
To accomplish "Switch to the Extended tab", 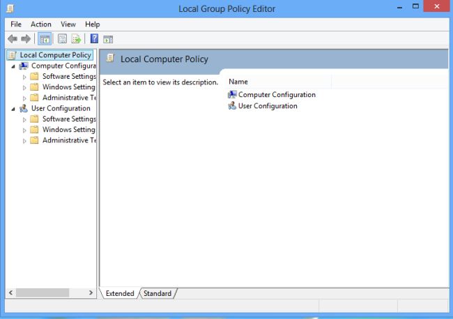I will tap(120, 293).
